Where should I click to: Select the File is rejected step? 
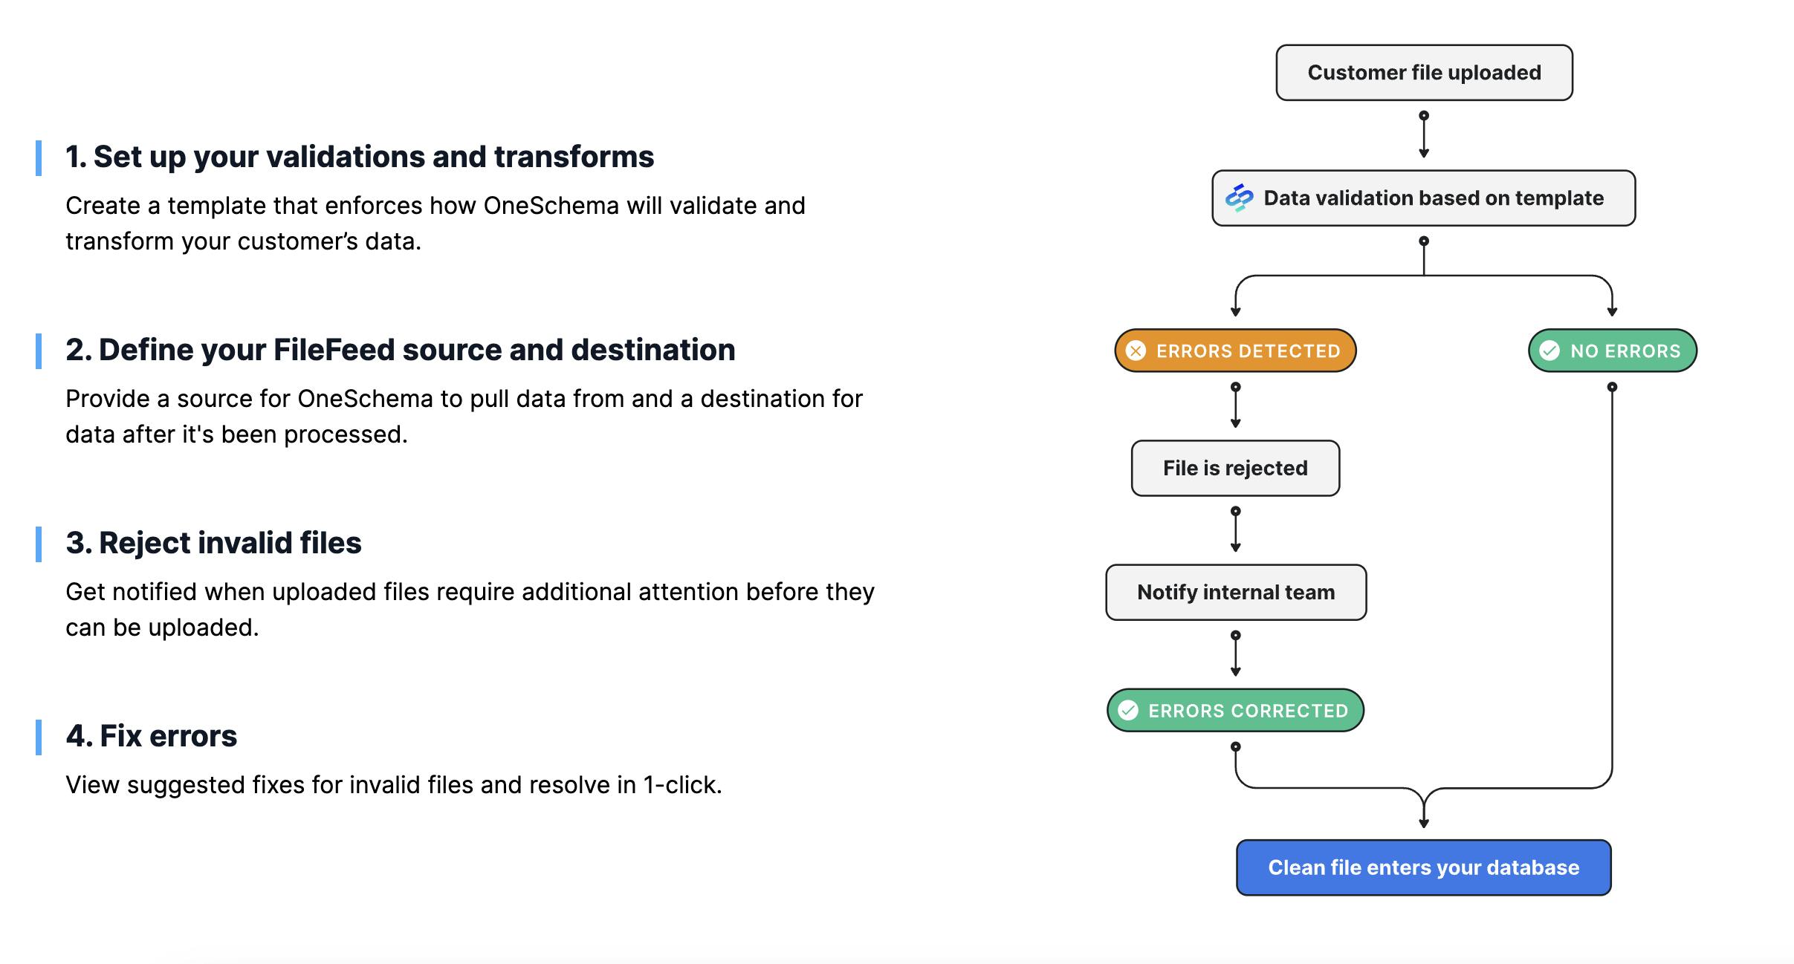tap(1235, 469)
